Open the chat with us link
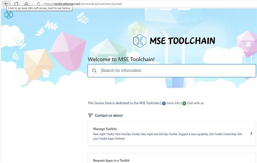 click(195, 103)
